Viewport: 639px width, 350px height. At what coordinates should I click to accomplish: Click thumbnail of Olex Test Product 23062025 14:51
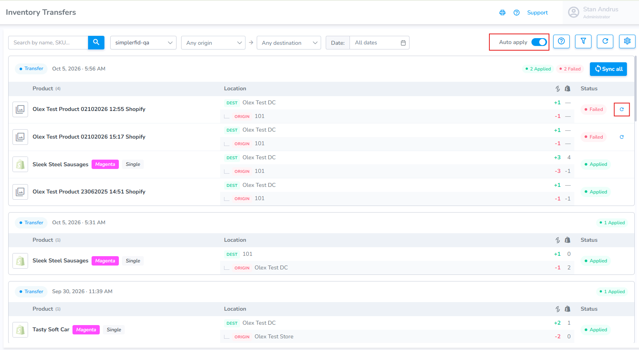coord(20,192)
